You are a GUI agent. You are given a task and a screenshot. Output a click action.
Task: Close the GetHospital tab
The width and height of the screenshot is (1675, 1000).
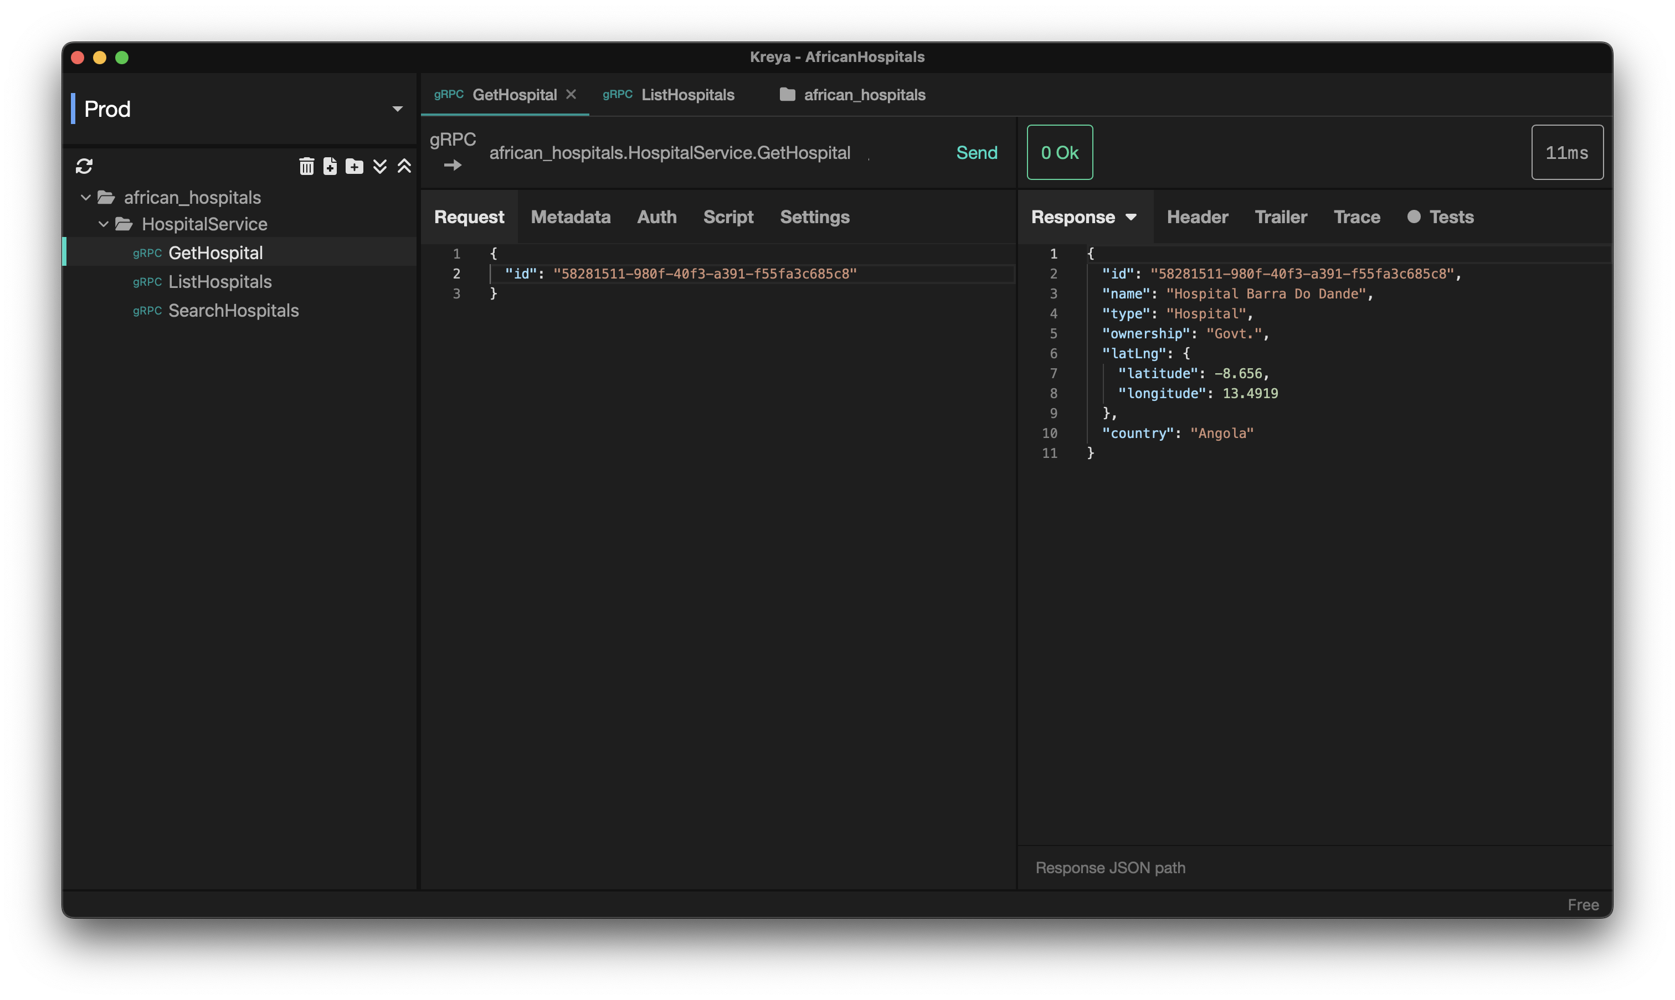572,94
